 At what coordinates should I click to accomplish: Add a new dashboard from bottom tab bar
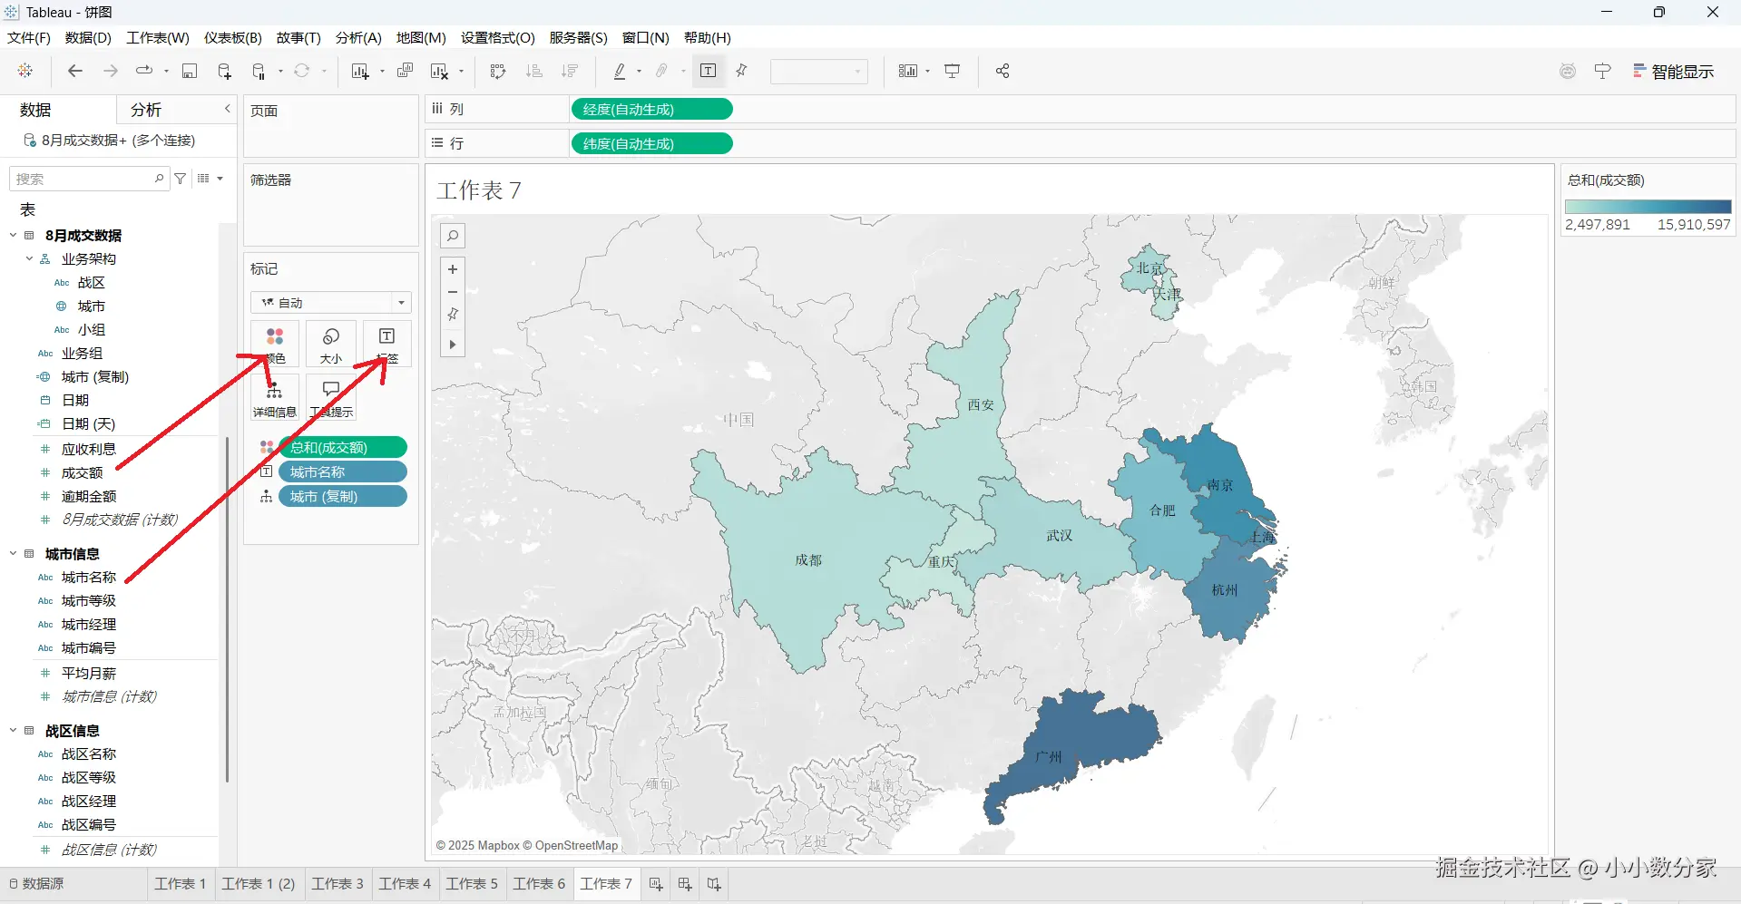[685, 884]
